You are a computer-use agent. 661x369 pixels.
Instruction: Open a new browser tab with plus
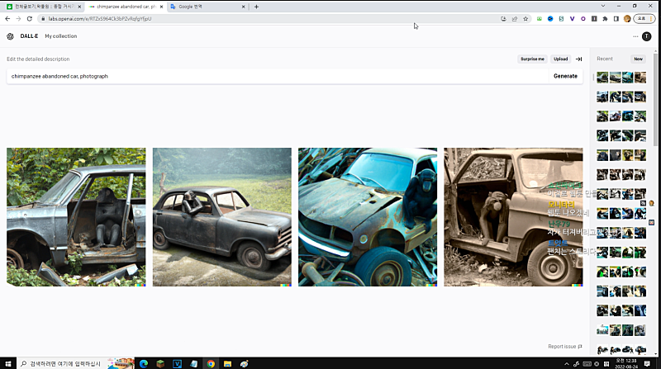coord(256,7)
